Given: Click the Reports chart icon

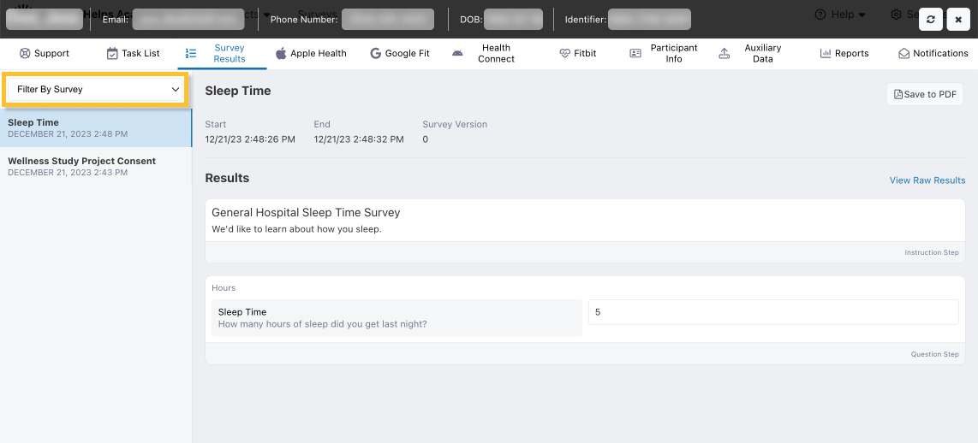Looking at the screenshot, I should point(826,53).
